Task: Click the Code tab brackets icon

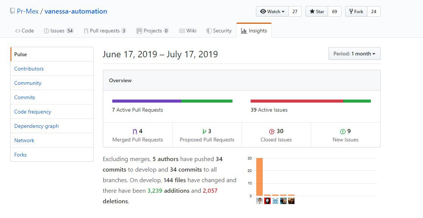Action: 17,31
